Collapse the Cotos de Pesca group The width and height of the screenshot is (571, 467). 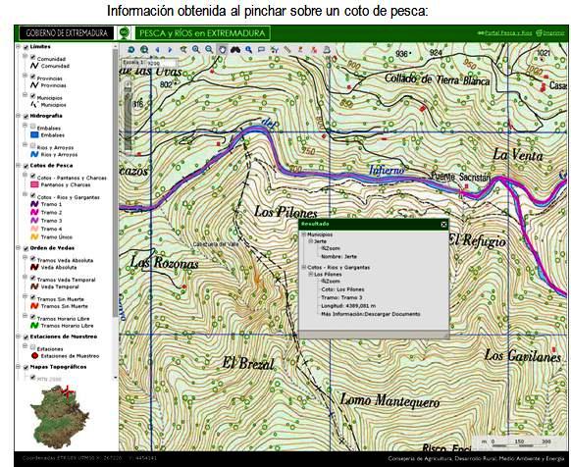18,166
